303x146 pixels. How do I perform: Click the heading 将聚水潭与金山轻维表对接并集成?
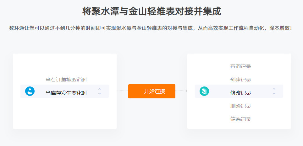click(151, 12)
